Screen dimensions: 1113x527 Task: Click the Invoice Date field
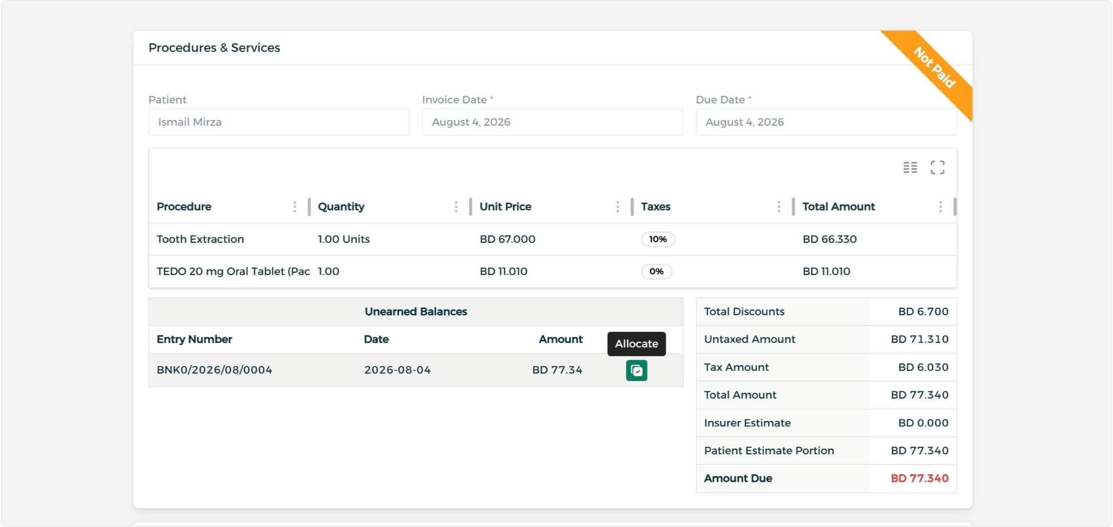[x=553, y=122]
